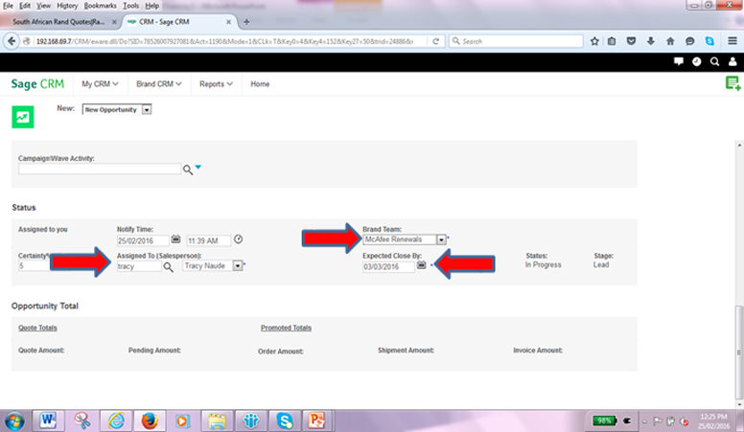Click the Skype toolbar extension icon
744x432 pixels.
click(x=709, y=41)
